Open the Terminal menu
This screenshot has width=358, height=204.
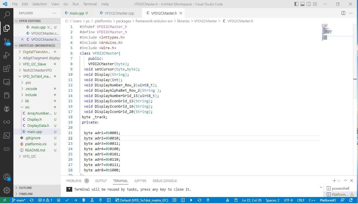(90, 4)
